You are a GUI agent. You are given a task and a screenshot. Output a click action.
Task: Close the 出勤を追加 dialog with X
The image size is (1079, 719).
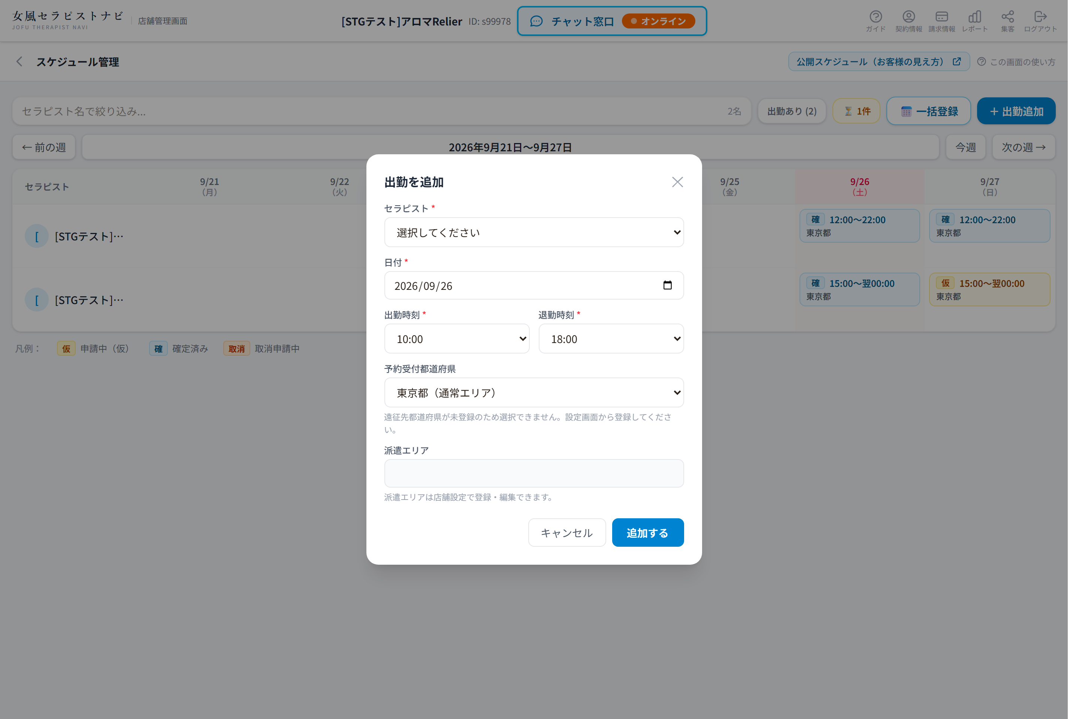point(677,182)
